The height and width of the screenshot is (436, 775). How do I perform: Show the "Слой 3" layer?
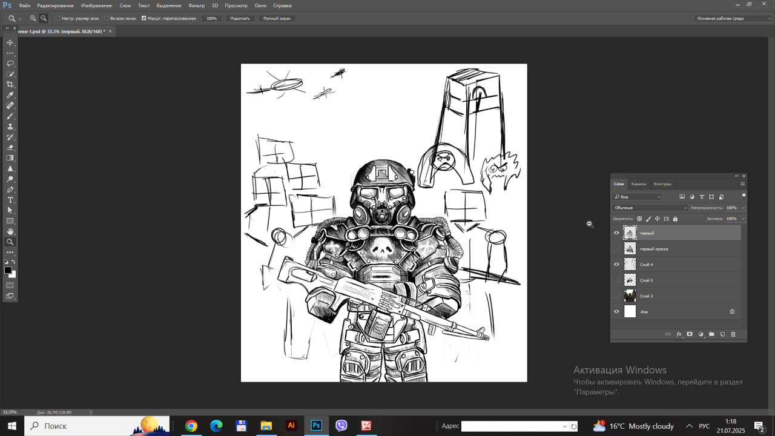(616, 296)
